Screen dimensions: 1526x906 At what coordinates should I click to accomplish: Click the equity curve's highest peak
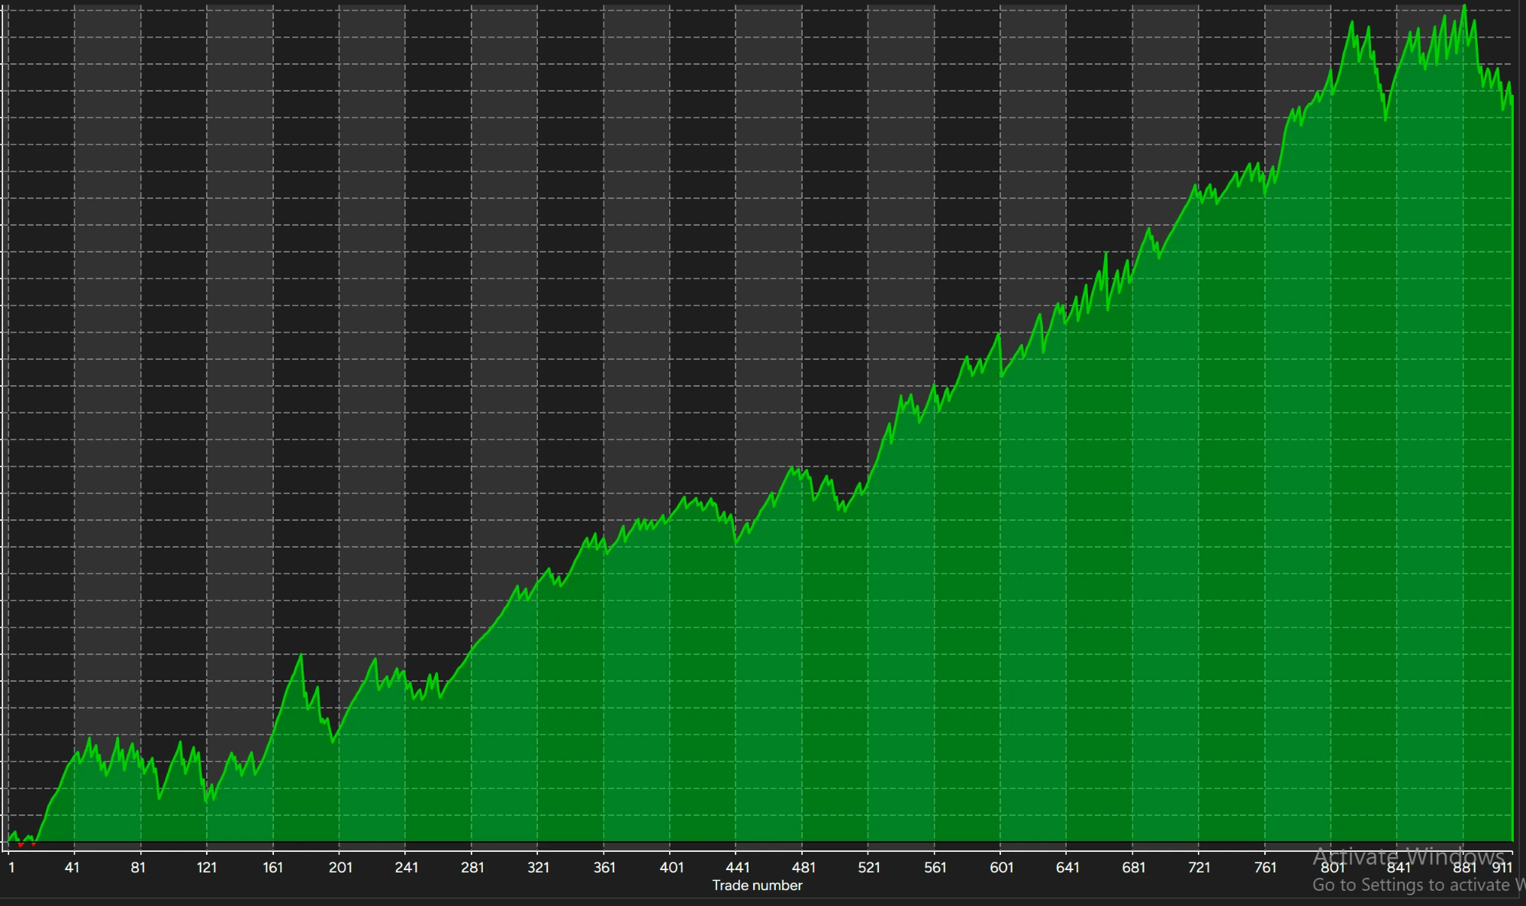pyautogui.click(x=1464, y=6)
